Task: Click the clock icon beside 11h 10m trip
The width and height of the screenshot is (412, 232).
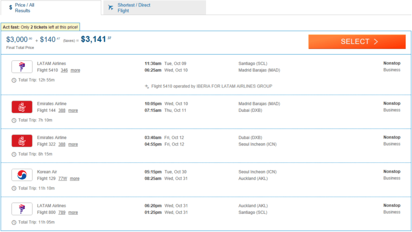Action: (x=14, y=188)
